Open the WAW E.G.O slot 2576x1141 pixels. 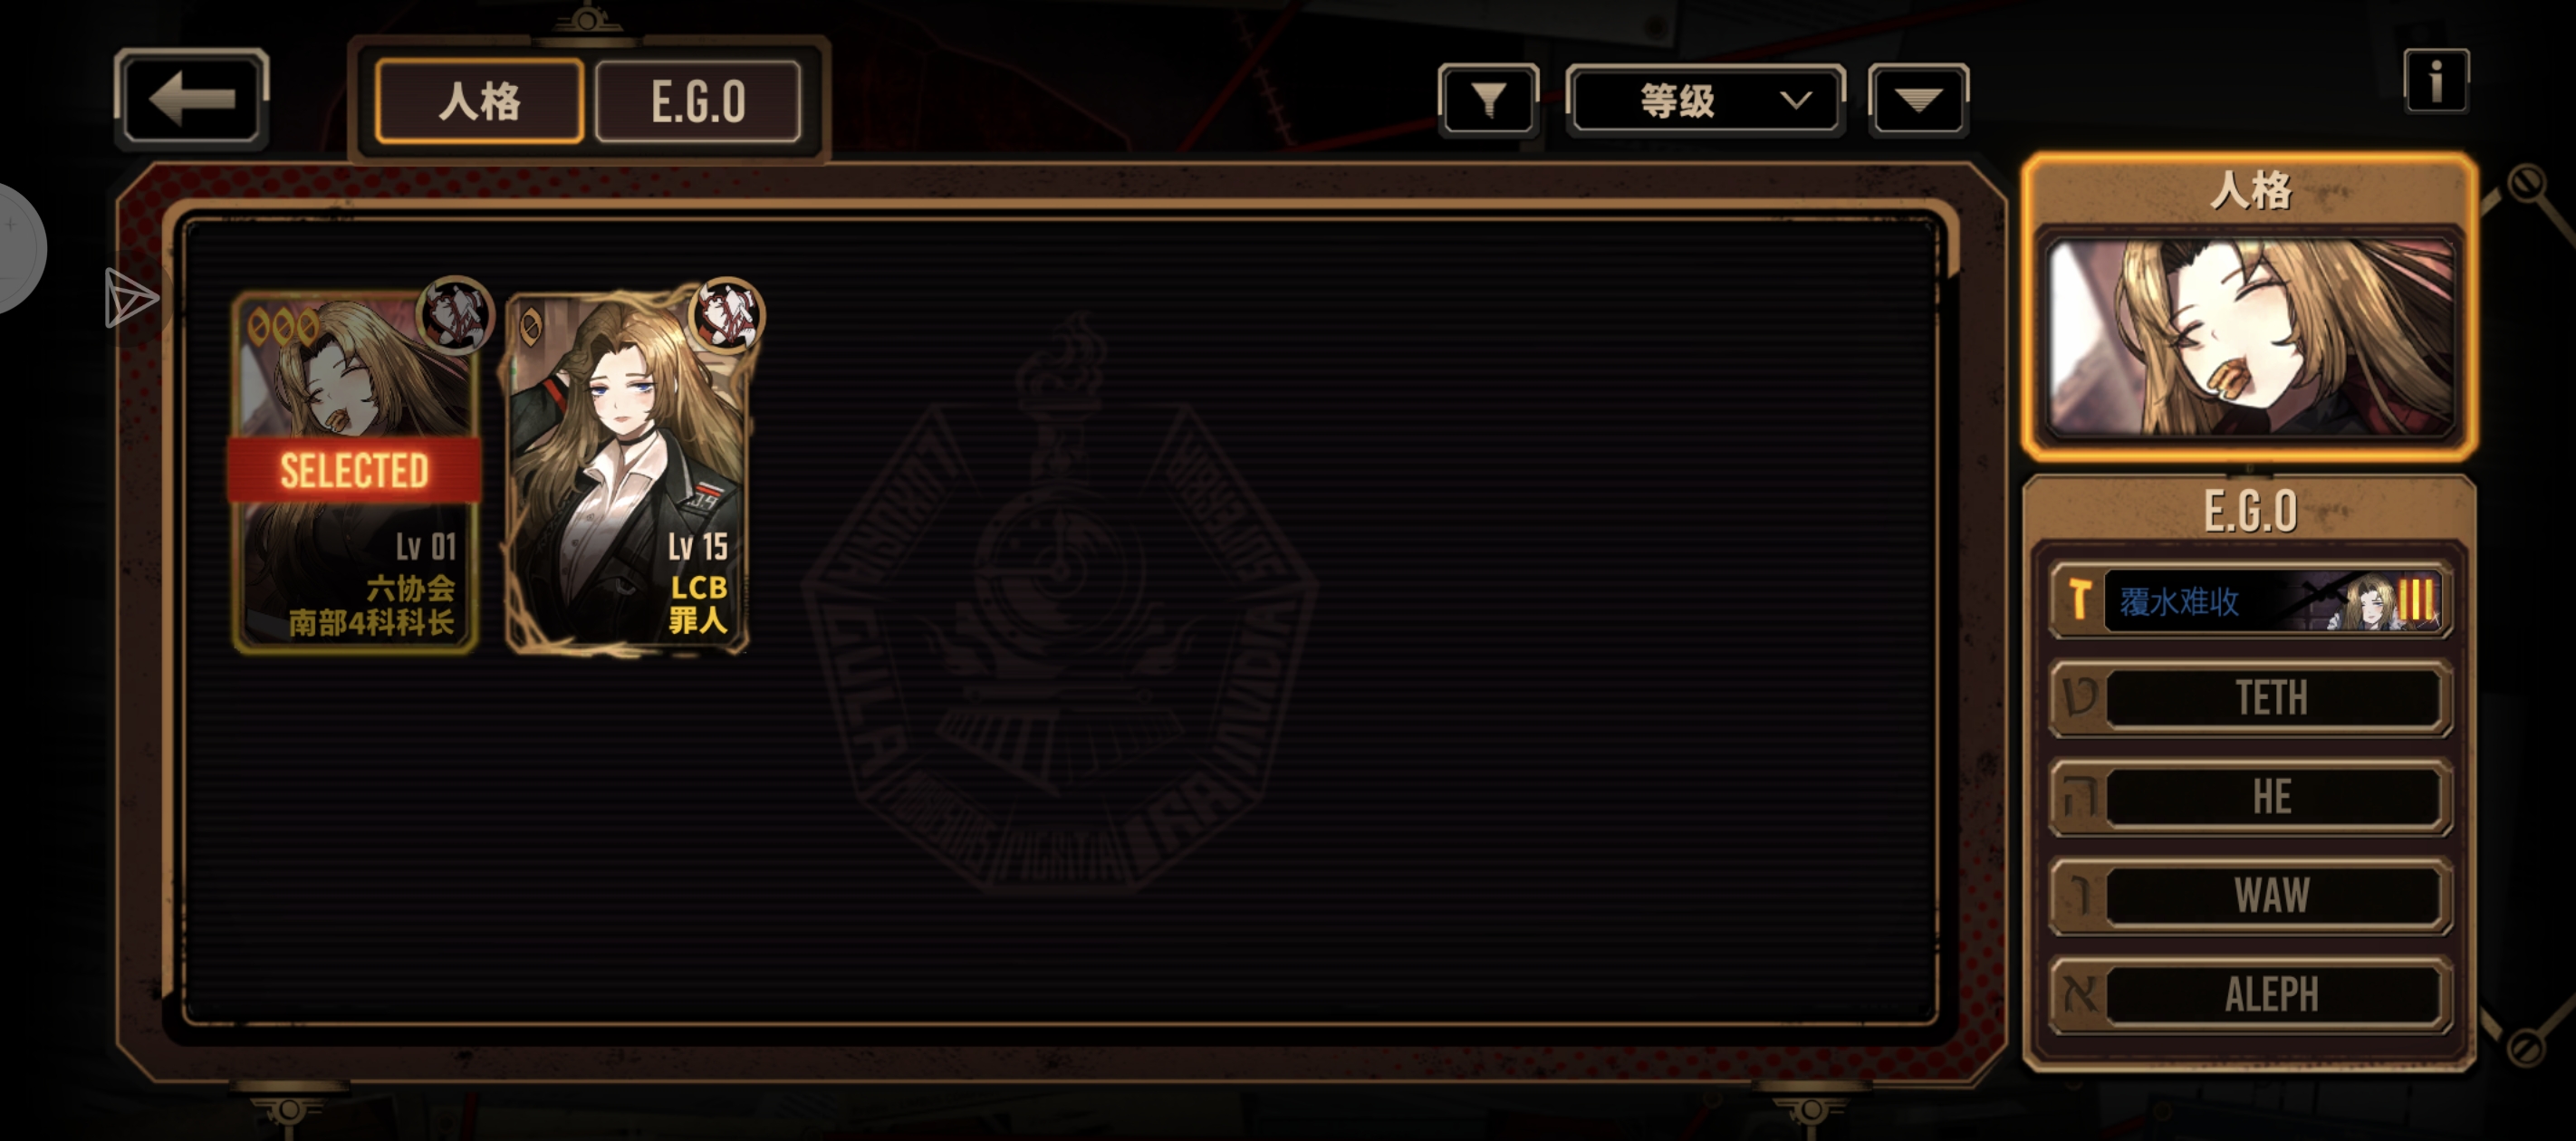(2250, 896)
